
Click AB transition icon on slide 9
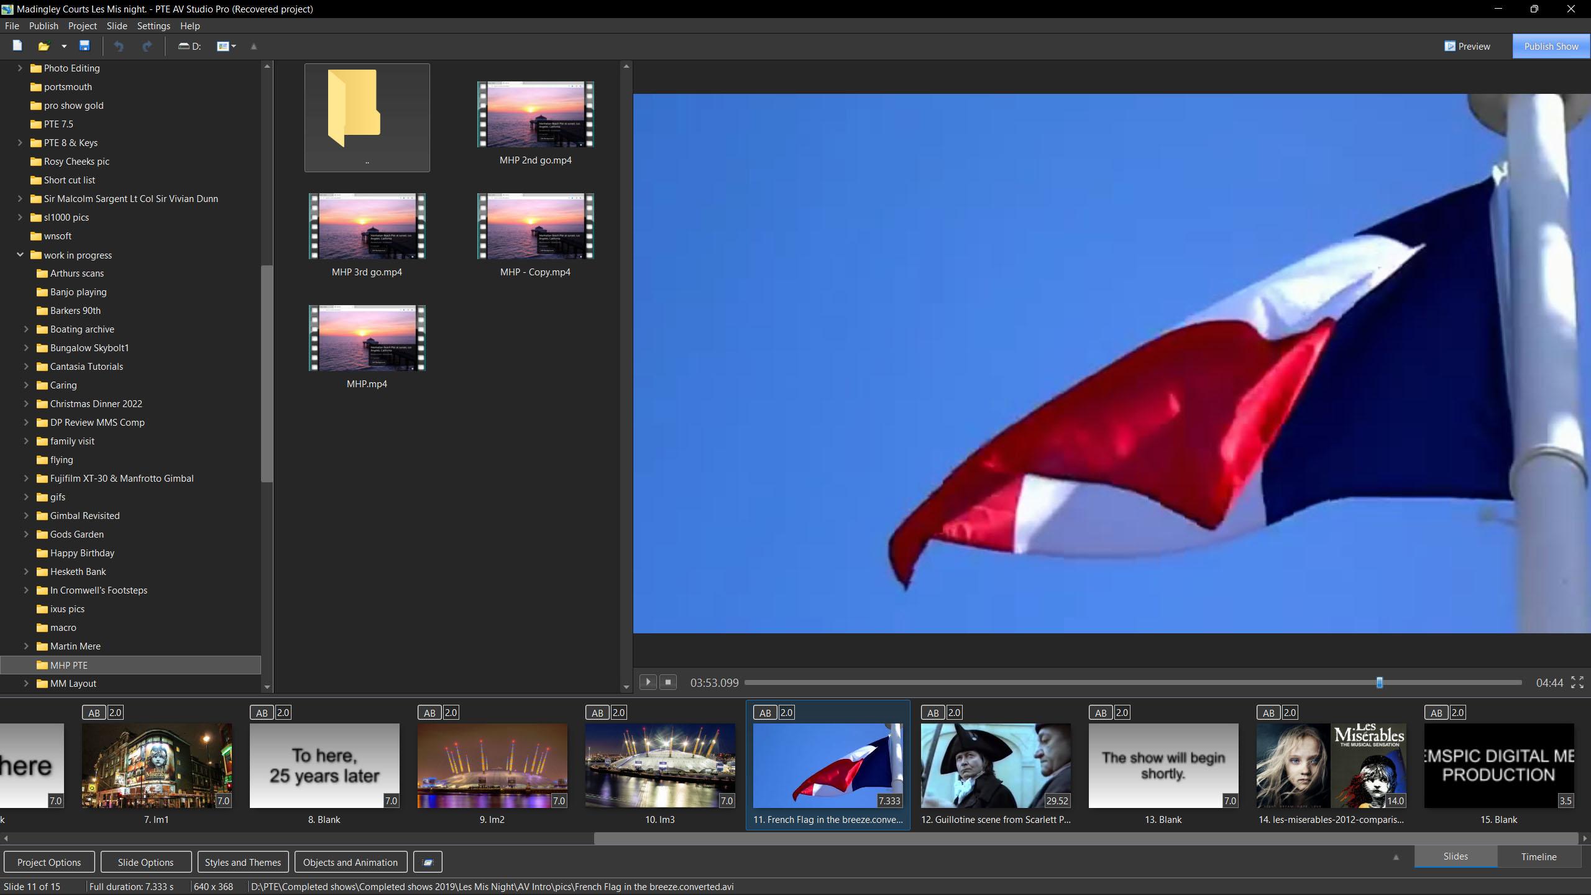[x=429, y=713]
